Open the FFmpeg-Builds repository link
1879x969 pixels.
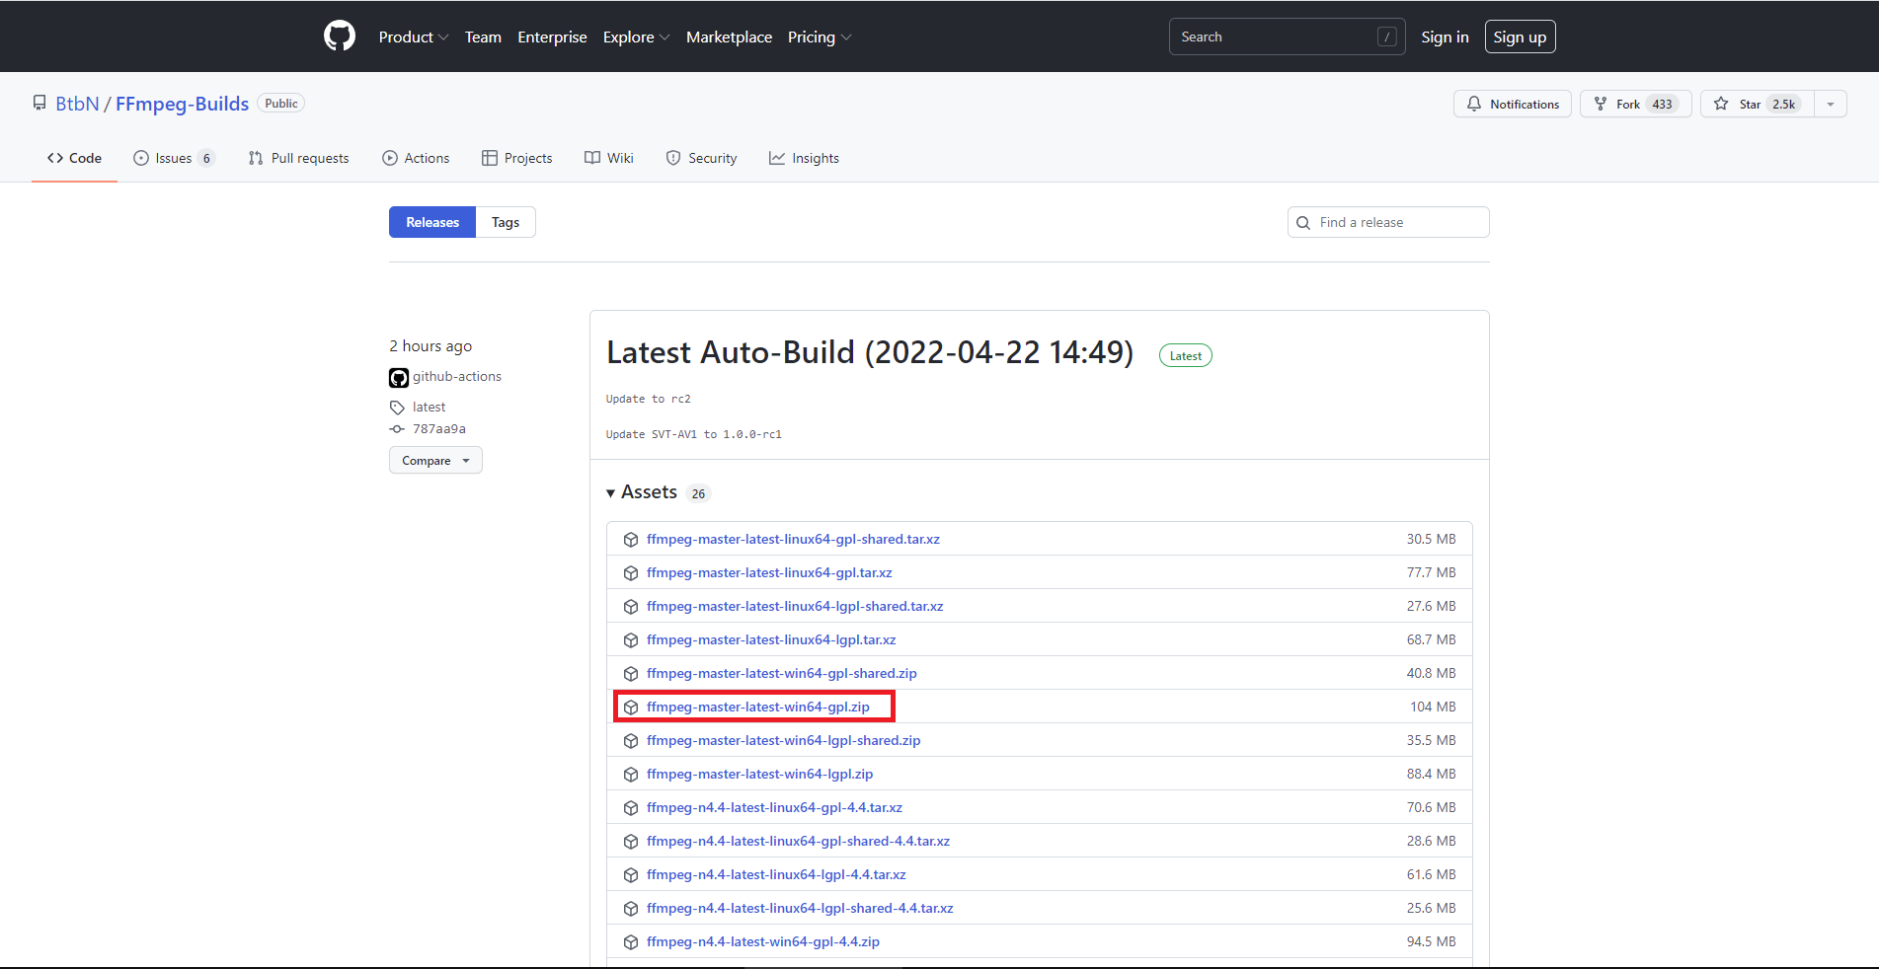182,104
